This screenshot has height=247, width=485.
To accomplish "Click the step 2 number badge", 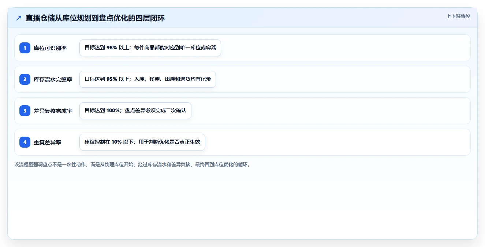I will [x=25, y=79].
